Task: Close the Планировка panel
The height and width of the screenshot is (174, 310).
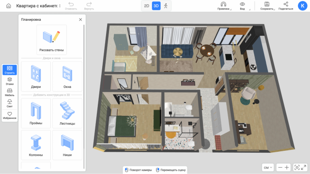Action: 80,19
